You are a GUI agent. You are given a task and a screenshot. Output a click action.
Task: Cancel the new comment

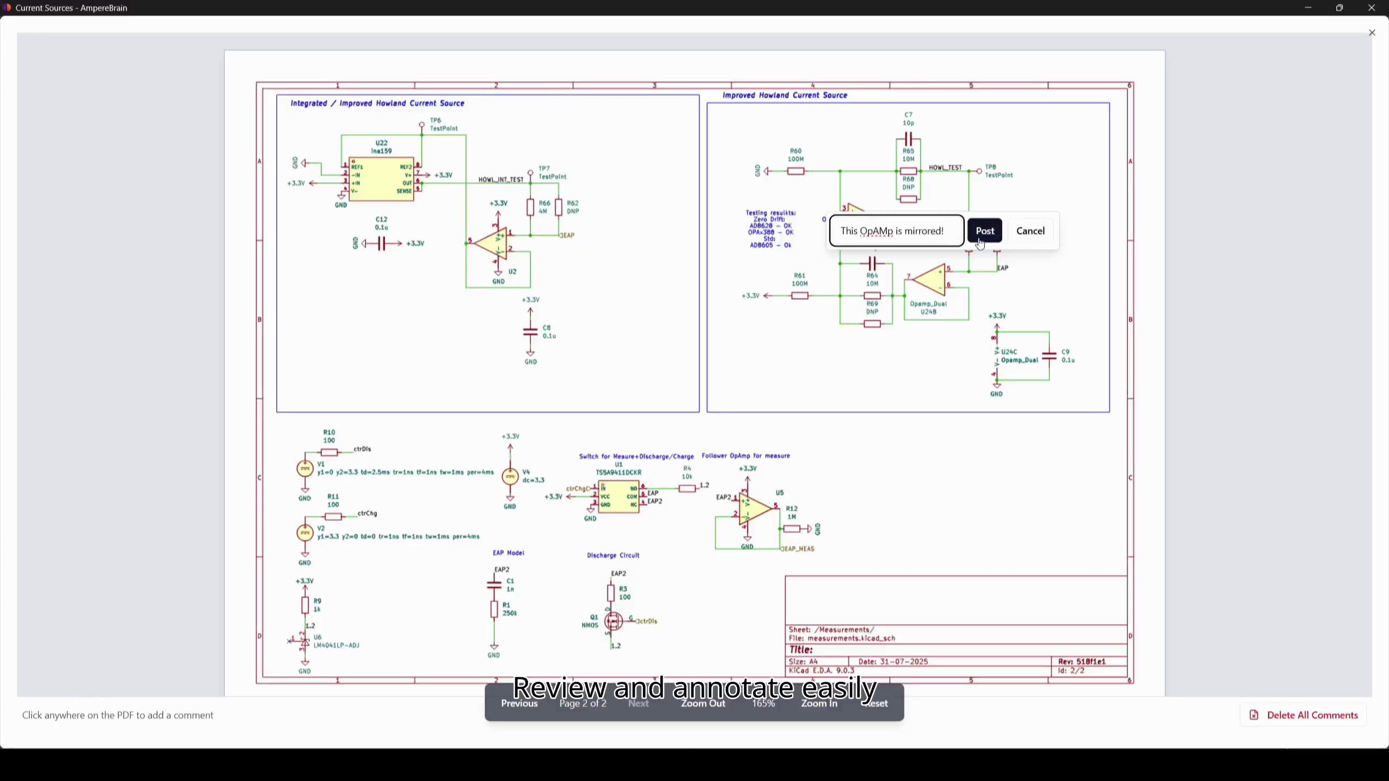[x=1030, y=231]
